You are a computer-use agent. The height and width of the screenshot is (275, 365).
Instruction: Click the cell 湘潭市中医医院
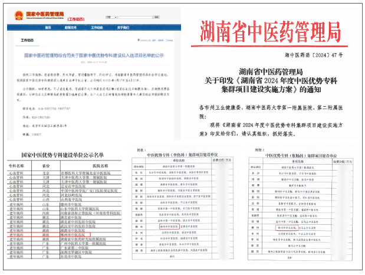click(73, 231)
